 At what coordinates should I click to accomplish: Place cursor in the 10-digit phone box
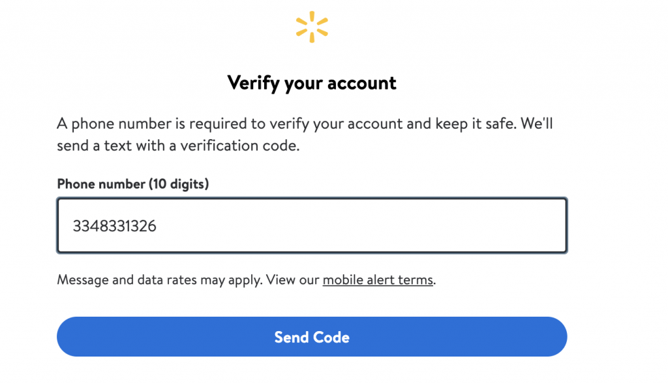[x=312, y=226]
